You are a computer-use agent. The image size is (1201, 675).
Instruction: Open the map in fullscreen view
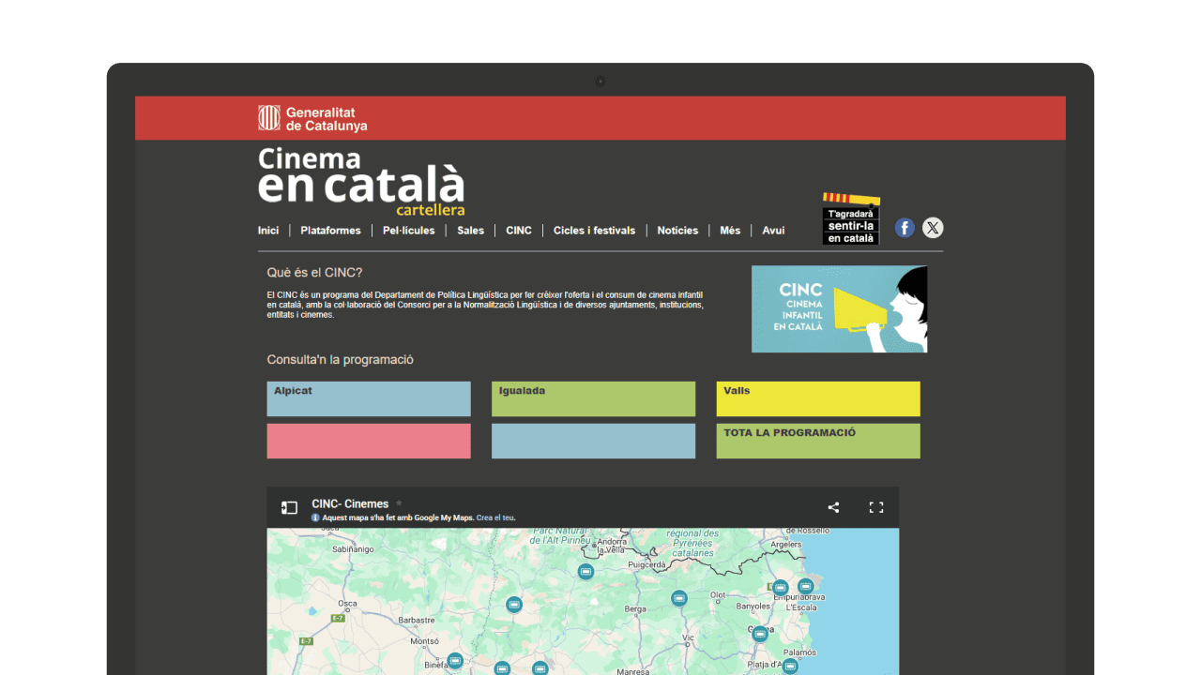click(x=876, y=507)
